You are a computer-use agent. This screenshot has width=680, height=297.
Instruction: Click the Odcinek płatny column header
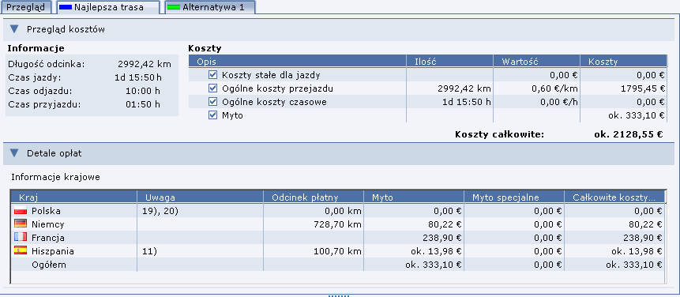click(x=314, y=197)
